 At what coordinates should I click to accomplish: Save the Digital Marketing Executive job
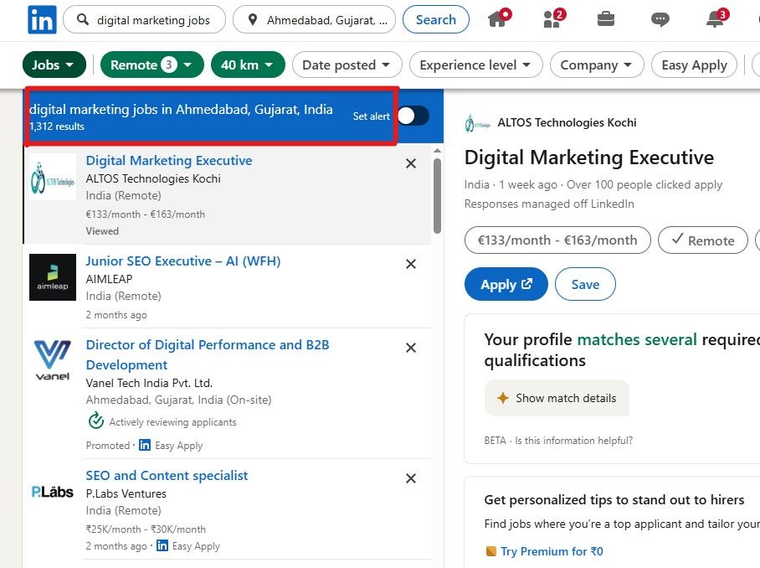[585, 284]
